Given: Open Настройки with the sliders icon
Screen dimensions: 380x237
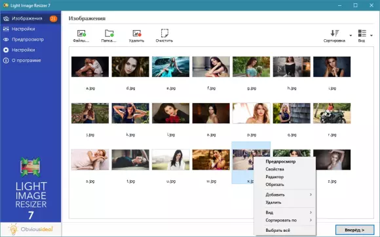Looking at the screenshot, I should coord(30,29).
